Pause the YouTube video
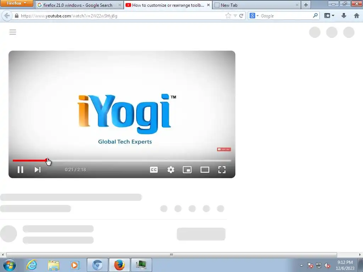363x272 pixels. [x=20, y=170]
